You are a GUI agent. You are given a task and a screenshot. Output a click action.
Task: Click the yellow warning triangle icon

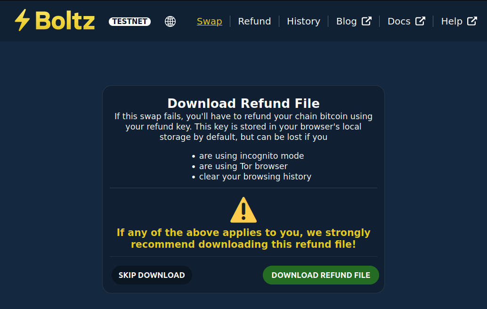(243, 210)
